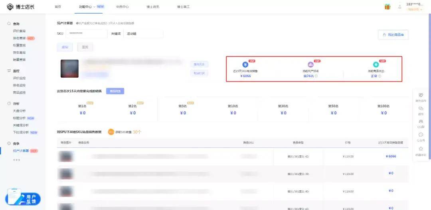
Task: Switch to the 会员中心 tab
Action: (x=122, y=7)
